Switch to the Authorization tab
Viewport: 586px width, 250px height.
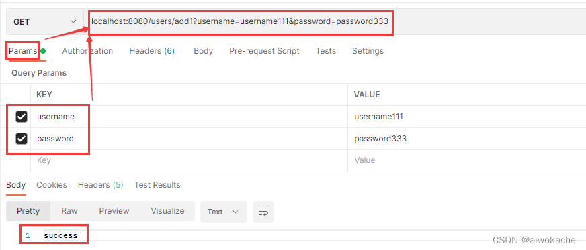coord(87,51)
